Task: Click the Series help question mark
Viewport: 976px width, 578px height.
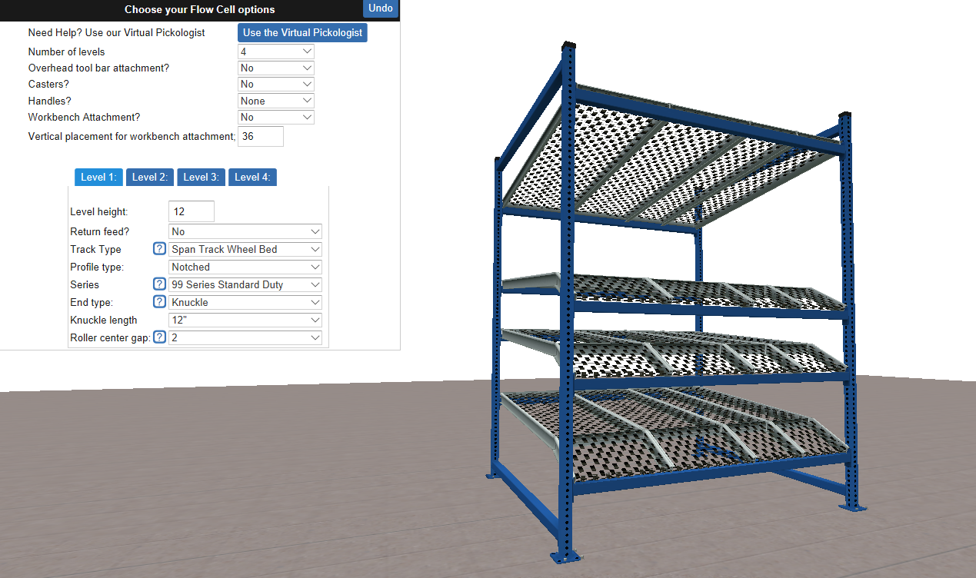Action: pos(159,284)
